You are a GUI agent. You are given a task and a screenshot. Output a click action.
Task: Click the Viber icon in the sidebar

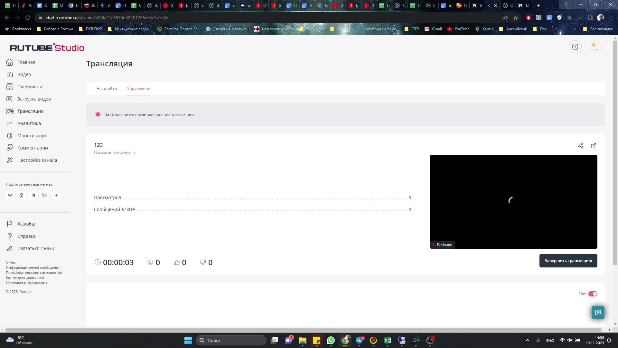[45, 195]
